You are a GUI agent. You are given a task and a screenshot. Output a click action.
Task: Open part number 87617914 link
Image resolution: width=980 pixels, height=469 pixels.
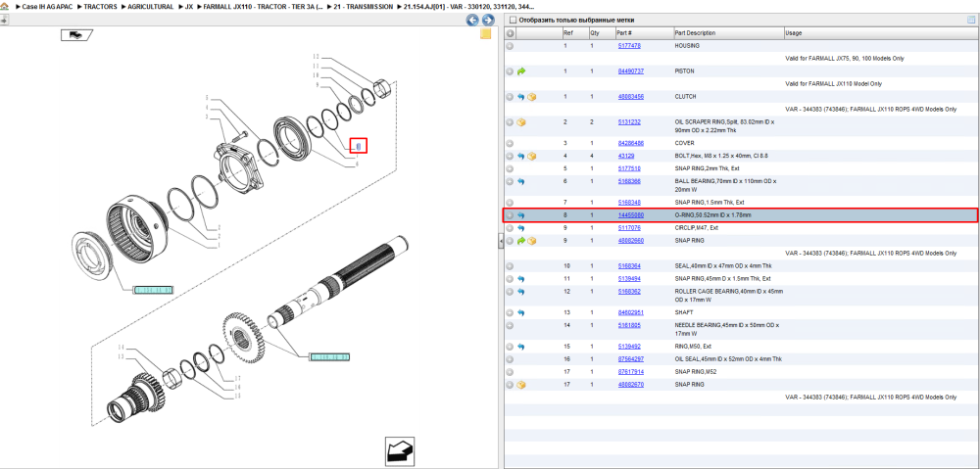(630, 372)
